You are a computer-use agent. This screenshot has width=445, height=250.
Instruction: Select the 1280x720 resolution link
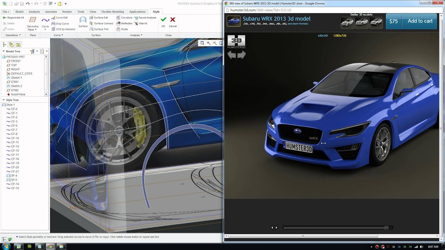[340, 35]
